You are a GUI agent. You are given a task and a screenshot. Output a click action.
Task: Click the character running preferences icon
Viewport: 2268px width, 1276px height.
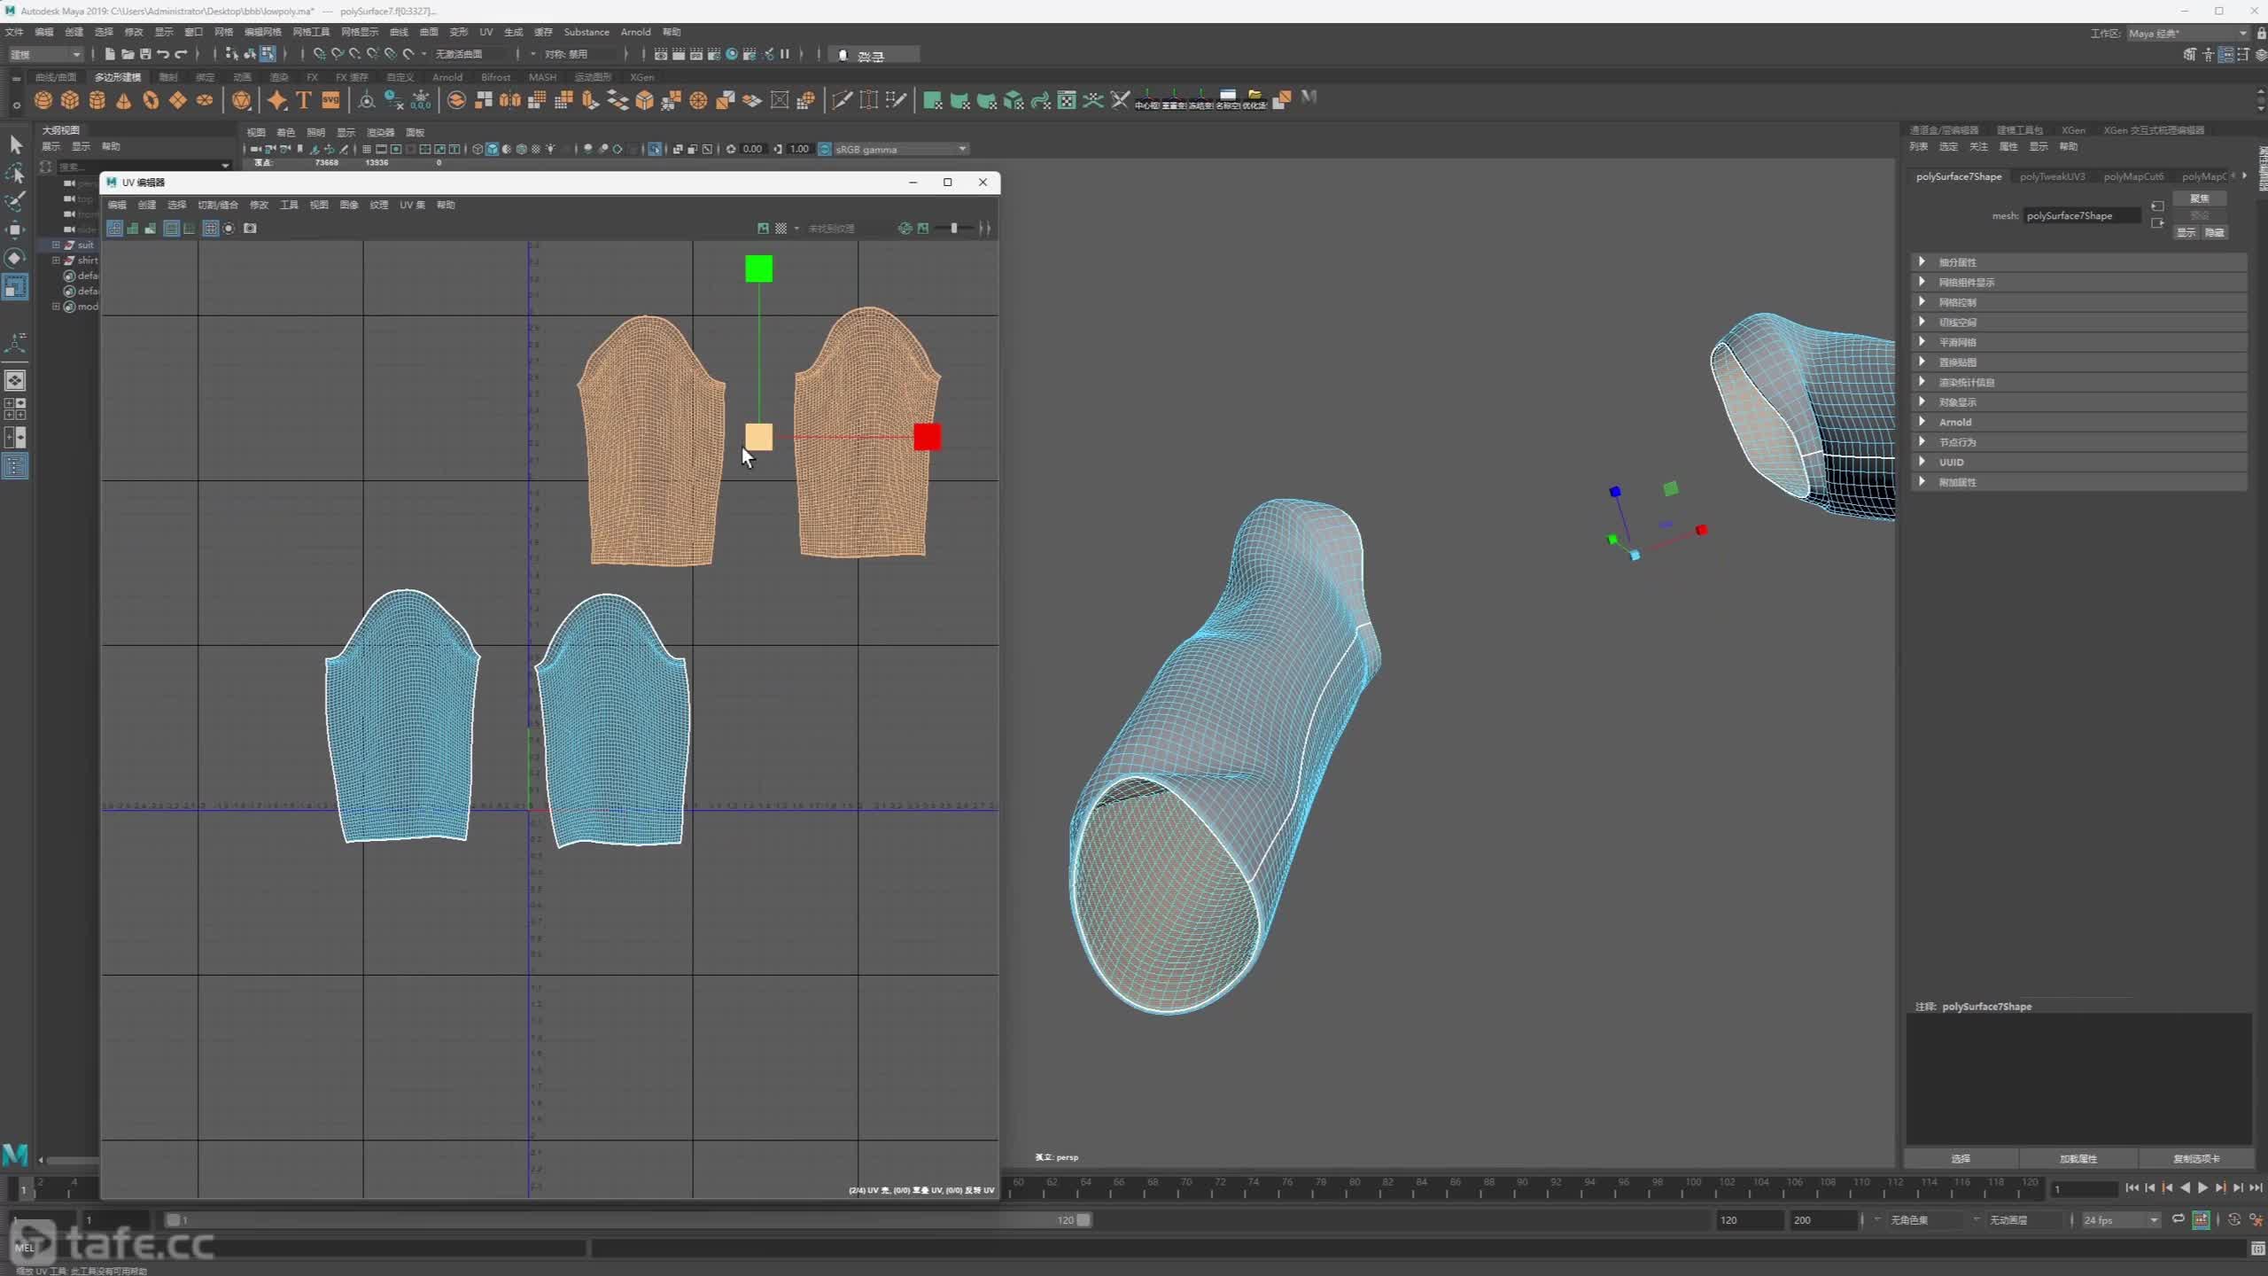pyautogui.click(x=2256, y=1220)
